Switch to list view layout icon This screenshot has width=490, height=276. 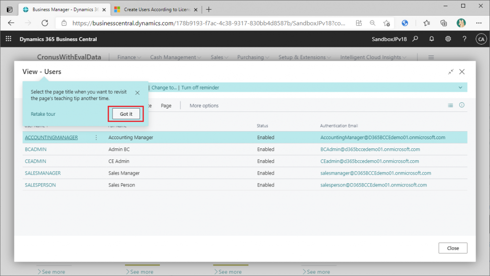[450, 105]
